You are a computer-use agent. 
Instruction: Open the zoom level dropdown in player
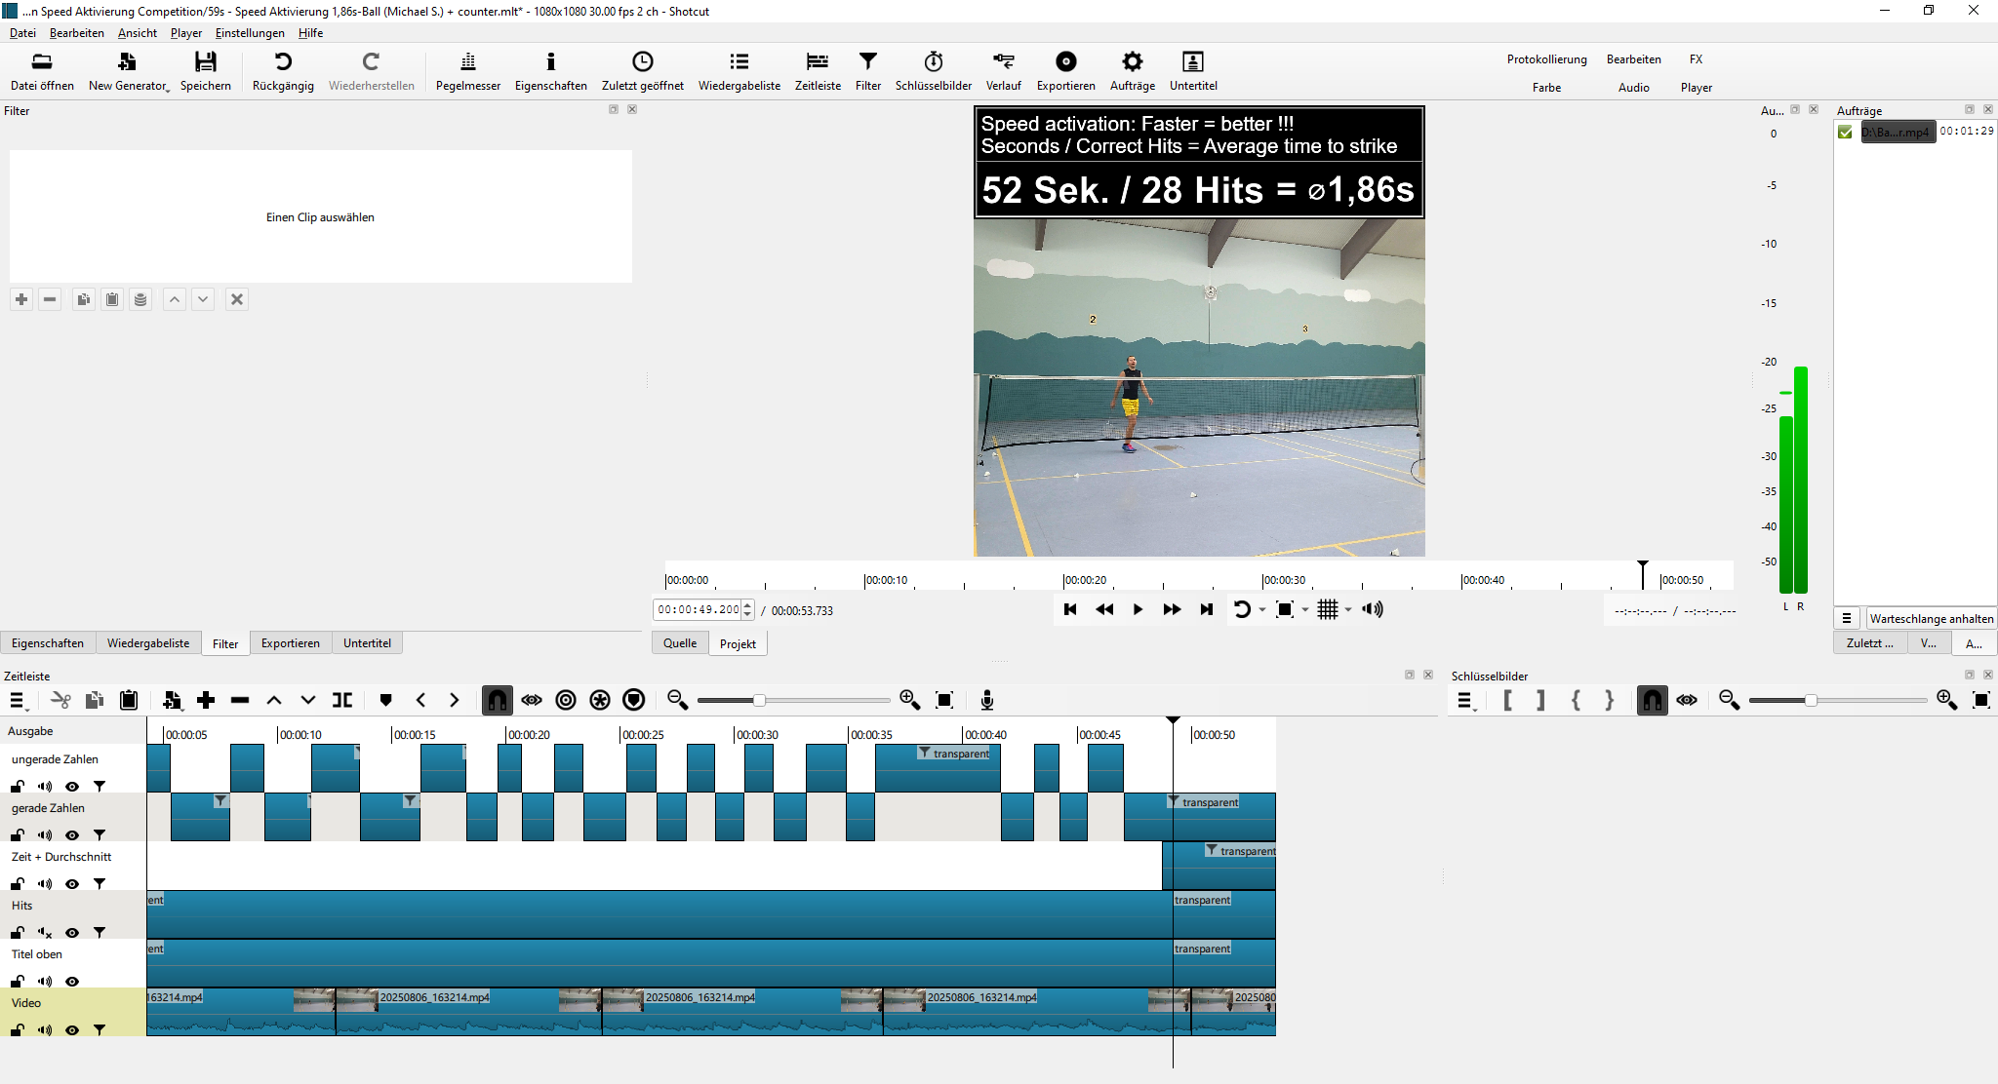click(x=1305, y=610)
